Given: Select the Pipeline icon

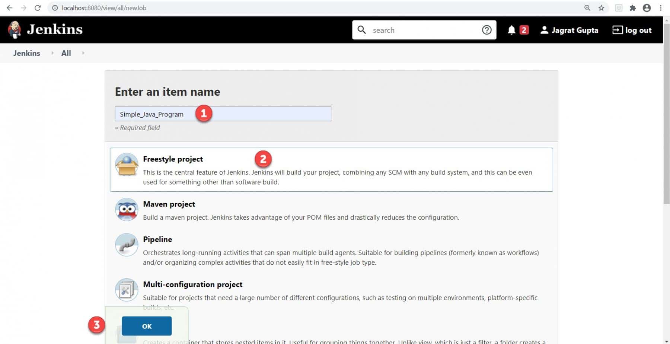Looking at the screenshot, I should tap(126, 245).
